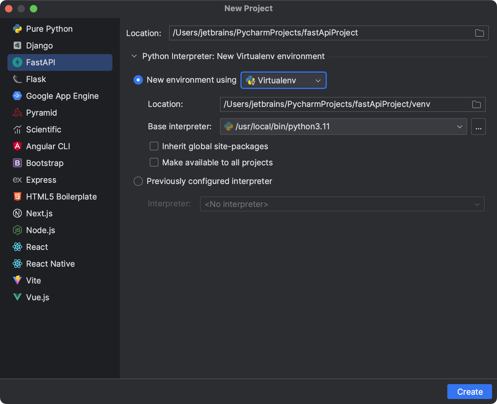Select the Pure Python project type icon
Screen dimensions: 497x404
click(18, 29)
